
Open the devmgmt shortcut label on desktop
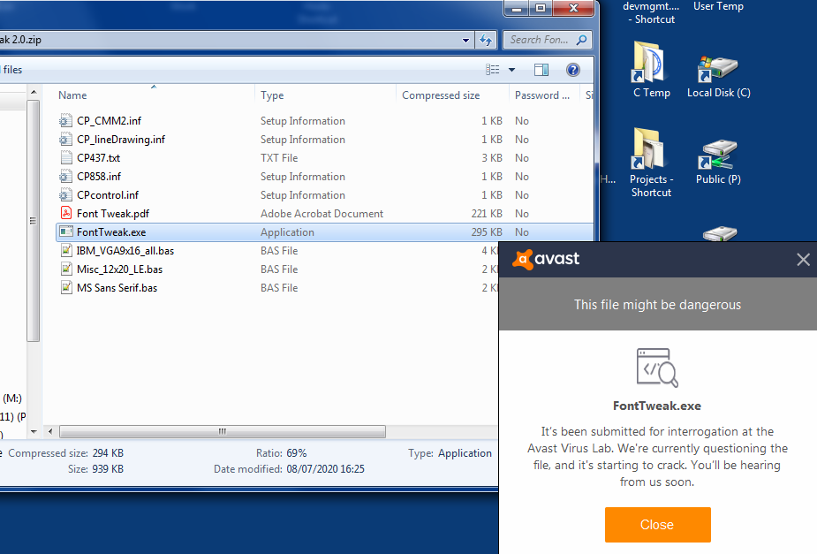651,13
